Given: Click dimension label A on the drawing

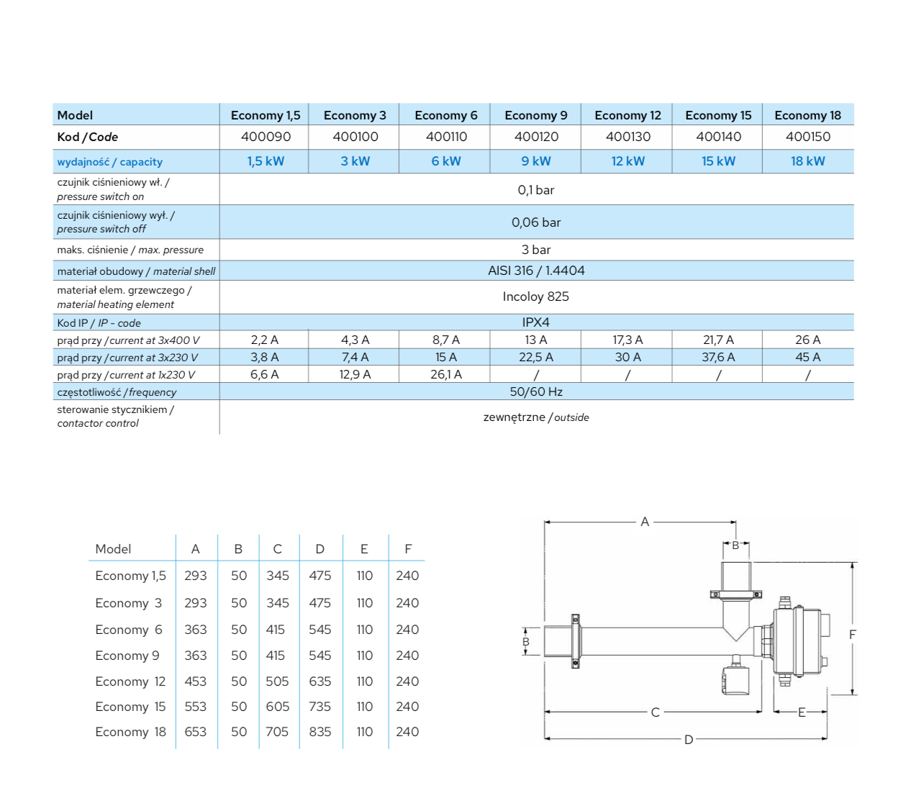Looking at the screenshot, I should click(645, 522).
